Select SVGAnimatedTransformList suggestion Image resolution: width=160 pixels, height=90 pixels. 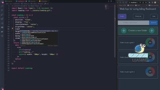click(39, 42)
